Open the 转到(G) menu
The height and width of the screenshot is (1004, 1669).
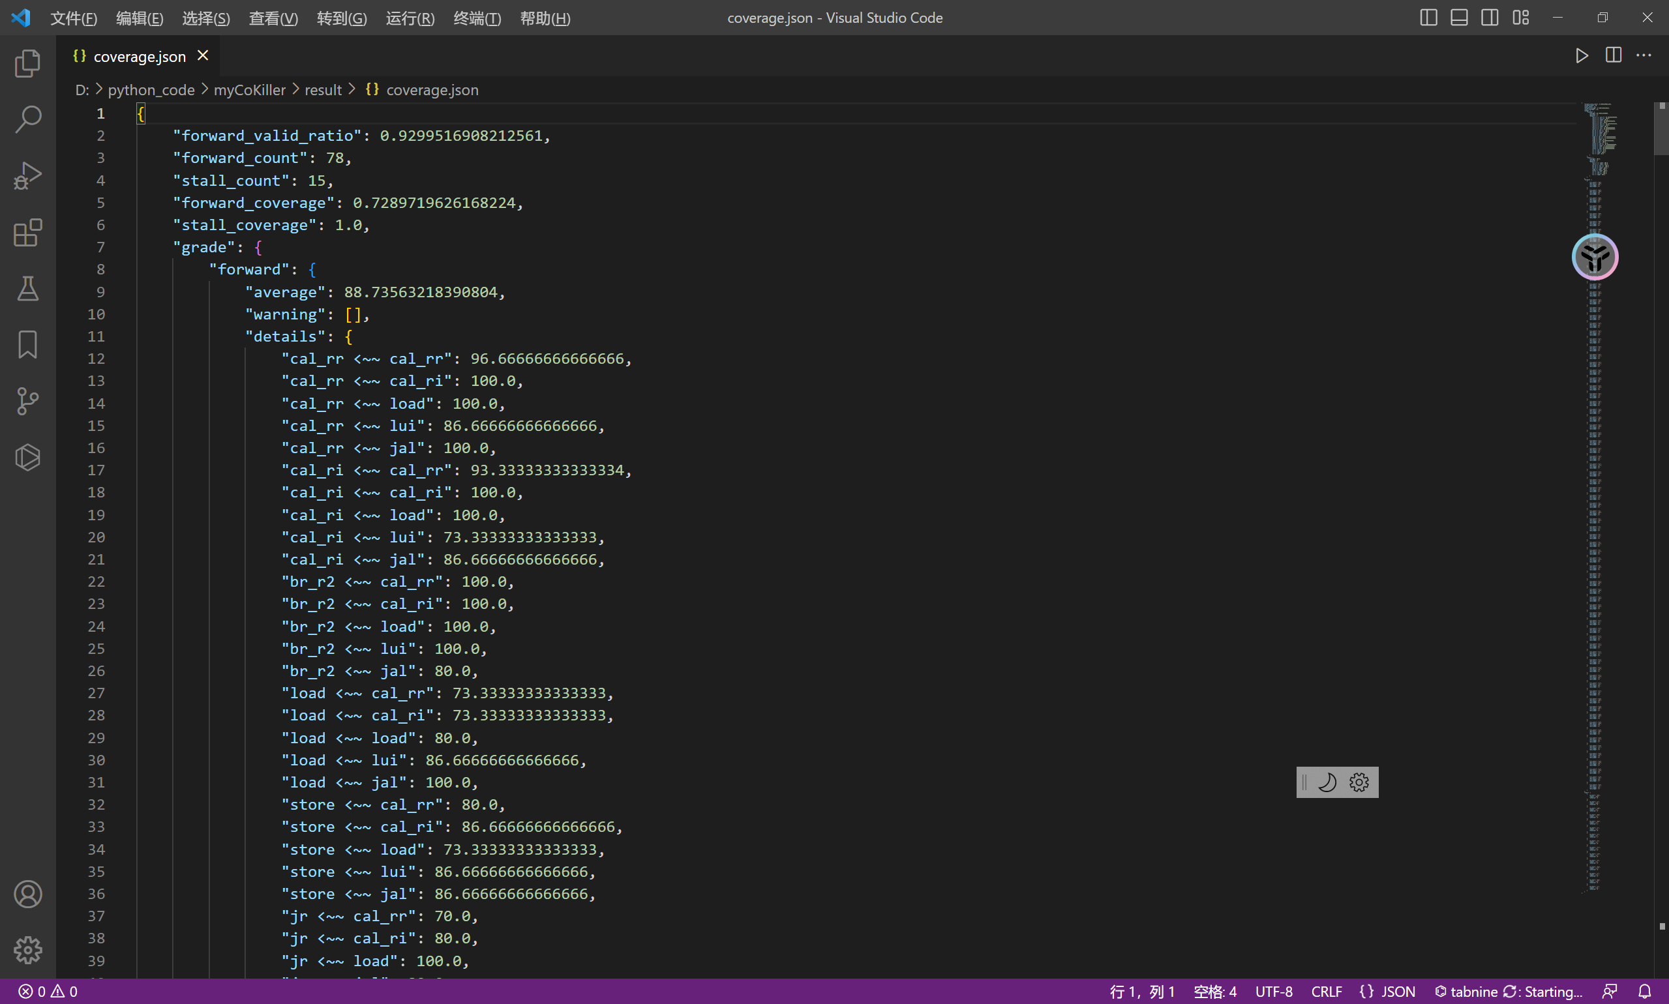tap(342, 18)
